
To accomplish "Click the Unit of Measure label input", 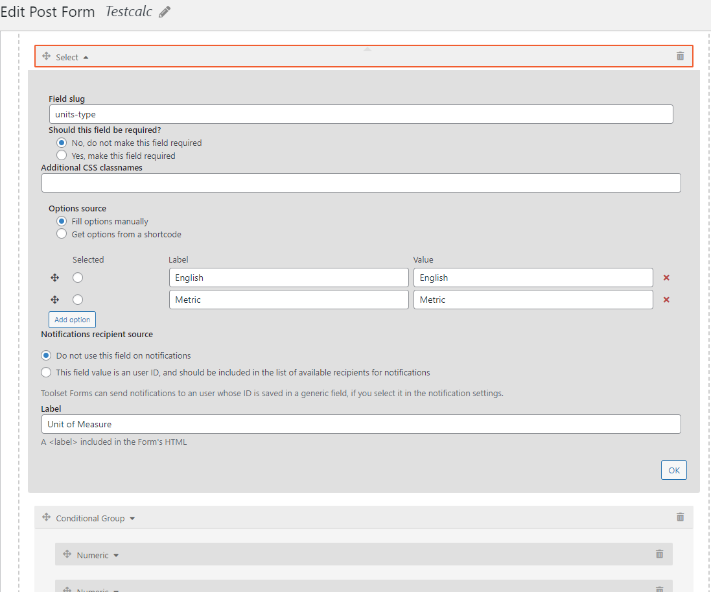I will 361,424.
